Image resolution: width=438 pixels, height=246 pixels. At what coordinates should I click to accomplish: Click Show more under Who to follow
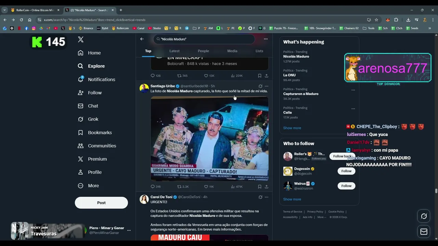point(292,199)
